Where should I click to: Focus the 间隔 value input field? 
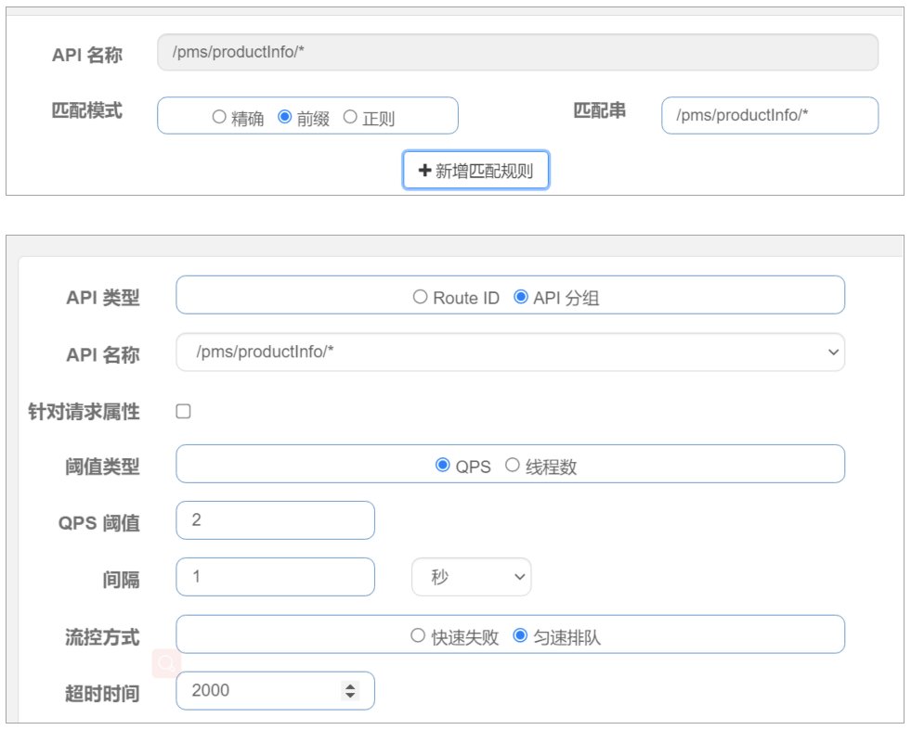[276, 577]
